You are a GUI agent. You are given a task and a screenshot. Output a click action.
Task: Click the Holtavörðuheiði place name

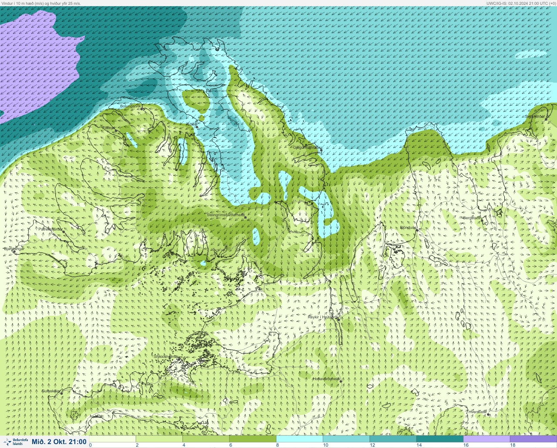point(326,379)
